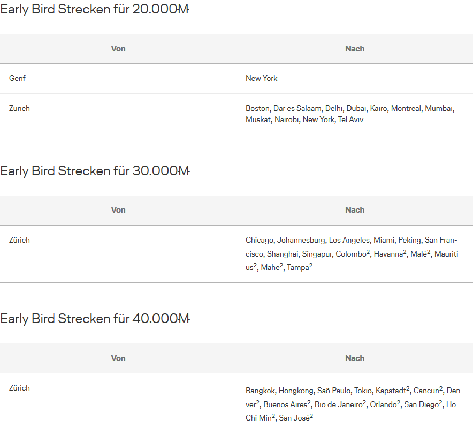Select the Von header in 40.000 table

pyautogui.click(x=118, y=358)
